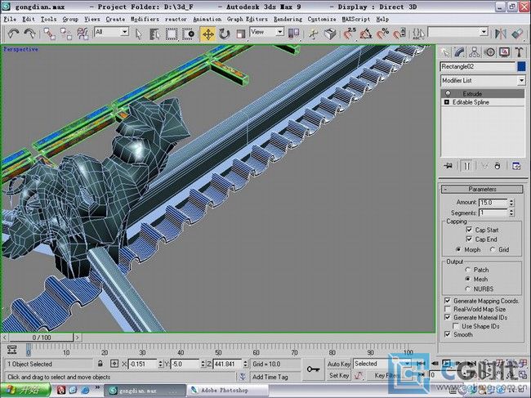Activate the Select and Link tool
Image resolution: width=531 pixels, height=398 pixels.
pos(50,34)
